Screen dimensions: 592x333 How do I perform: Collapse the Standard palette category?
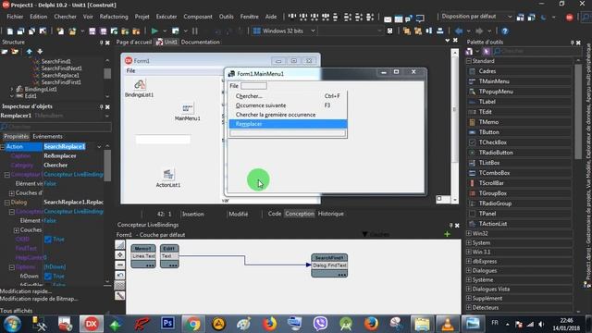click(469, 61)
